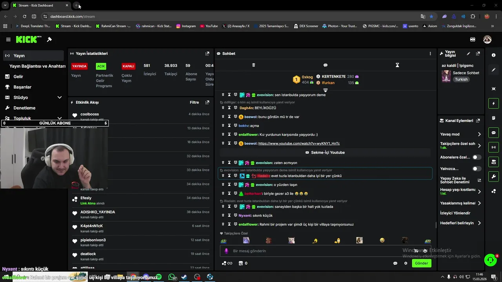
Task: Switch to the Stream - Kick Dashboard browser tab
Action: (x=40, y=5)
